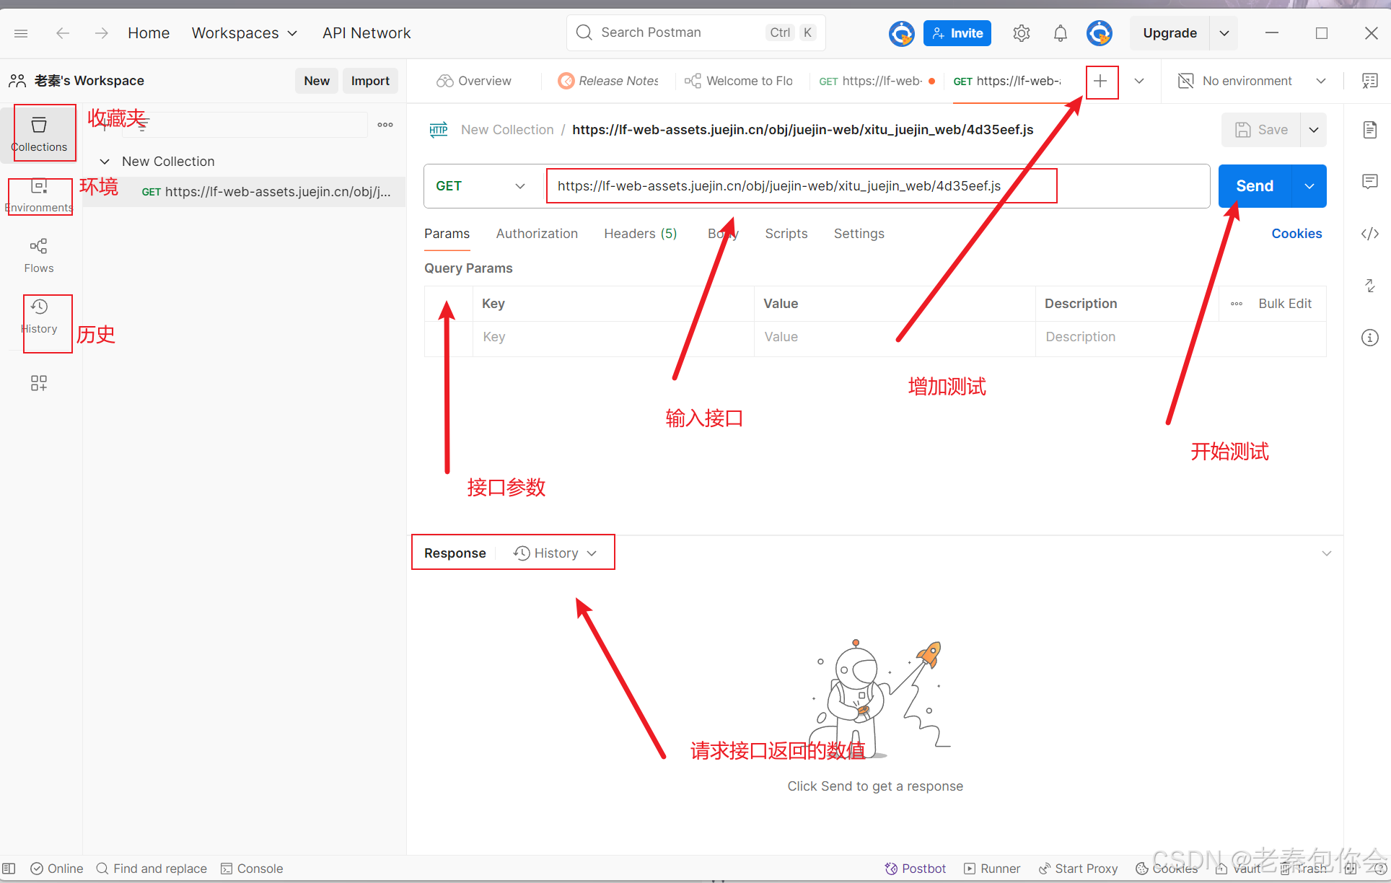This screenshot has width=1391, height=883.
Task: Click the Save button
Action: pos(1261,130)
